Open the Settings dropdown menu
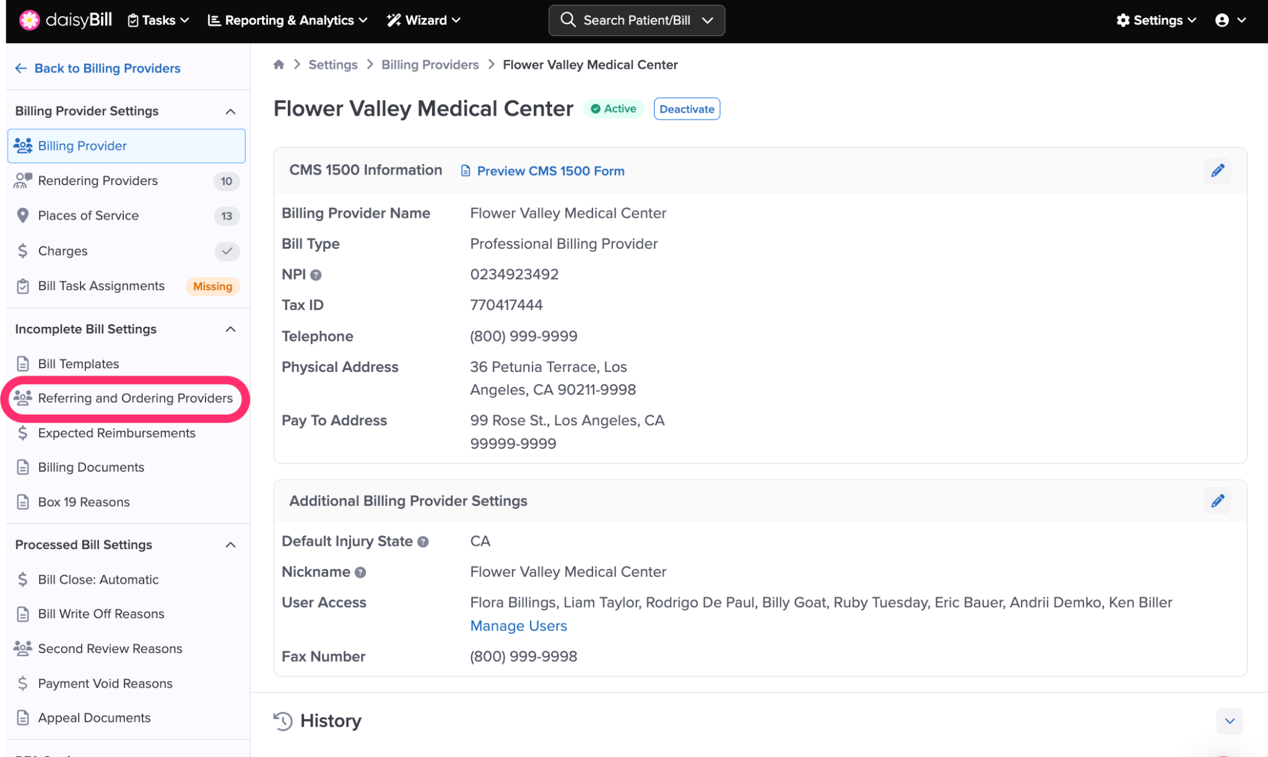Screen dimensions: 1268x757 point(1156,20)
